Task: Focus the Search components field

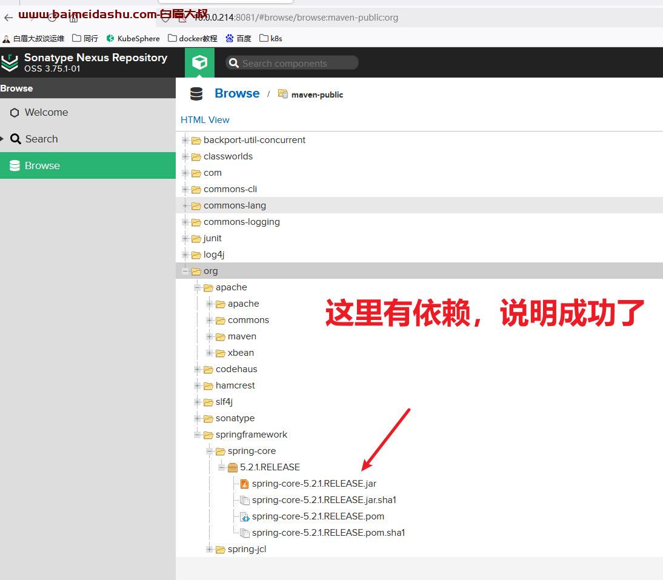Action: (x=292, y=63)
